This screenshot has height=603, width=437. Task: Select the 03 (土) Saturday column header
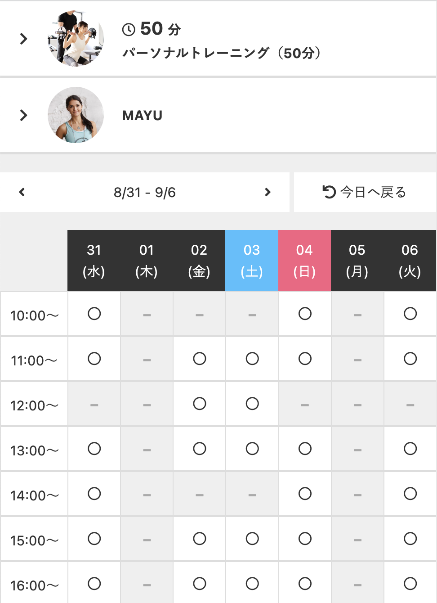pyautogui.click(x=252, y=261)
